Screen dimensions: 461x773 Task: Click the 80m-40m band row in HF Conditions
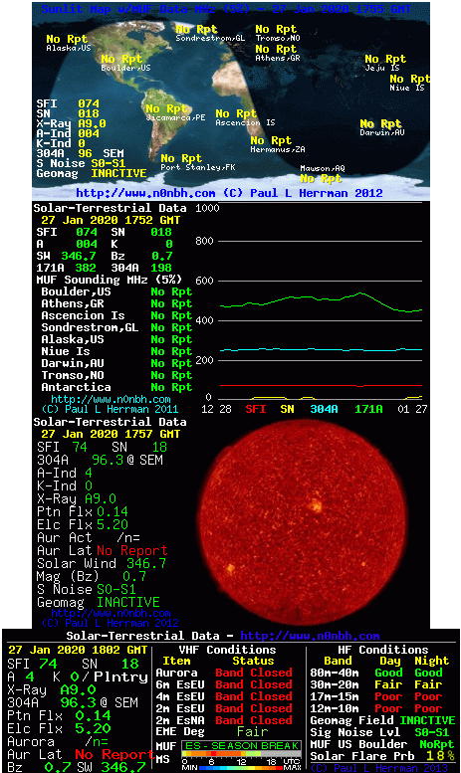tap(376, 673)
